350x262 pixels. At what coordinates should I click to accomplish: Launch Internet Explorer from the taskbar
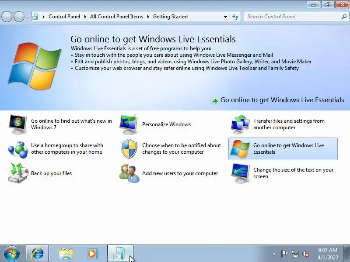click(x=37, y=253)
